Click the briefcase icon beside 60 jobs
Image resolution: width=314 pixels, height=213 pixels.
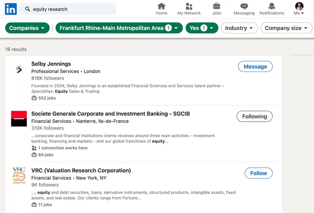(x=34, y=155)
